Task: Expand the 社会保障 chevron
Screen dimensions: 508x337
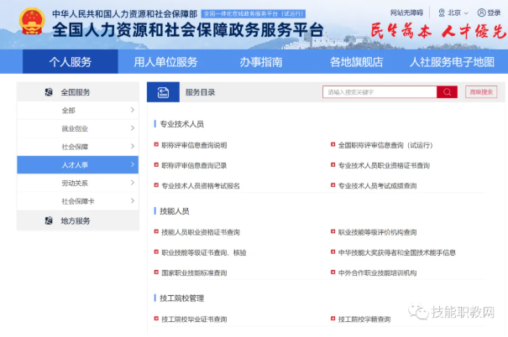Action: click(132, 146)
